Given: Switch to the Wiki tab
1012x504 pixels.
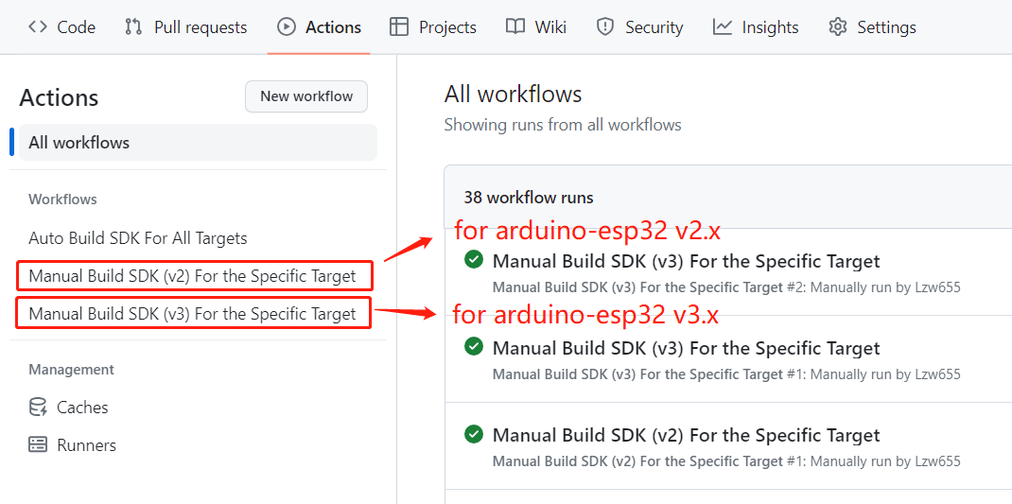Looking at the screenshot, I should (x=536, y=27).
